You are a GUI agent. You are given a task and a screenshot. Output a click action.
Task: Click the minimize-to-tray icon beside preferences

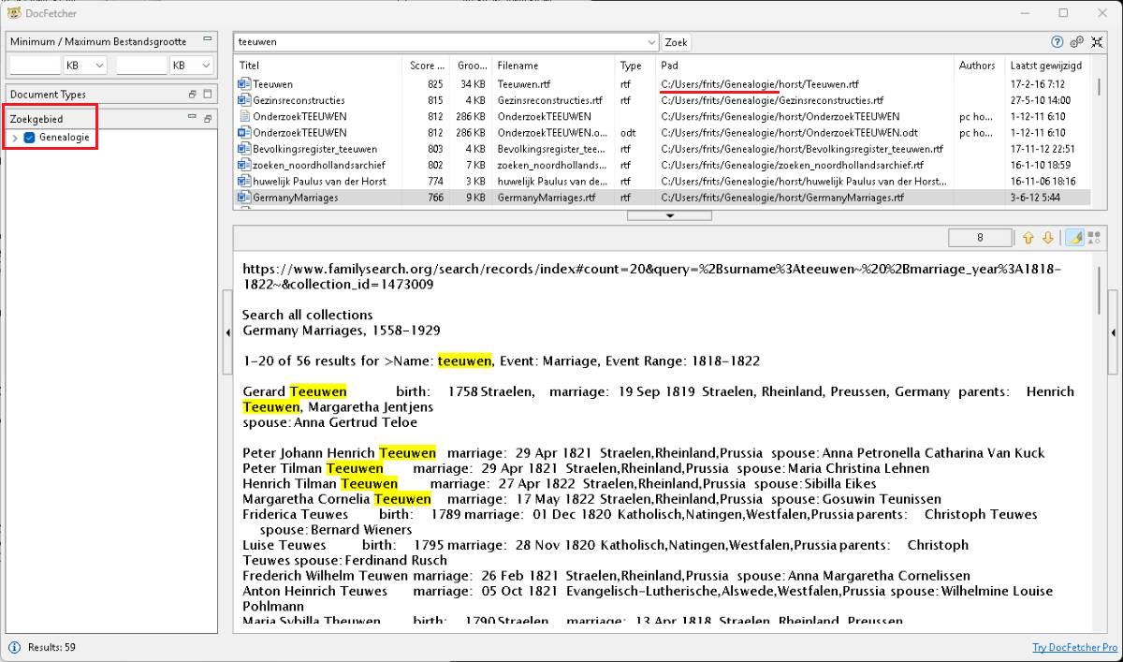pos(1097,42)
